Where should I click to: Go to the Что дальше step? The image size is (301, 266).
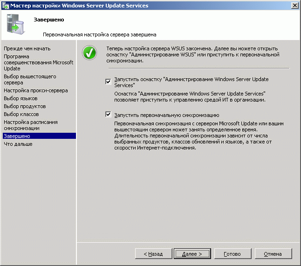pyautogui.click(x=18, y=144)
